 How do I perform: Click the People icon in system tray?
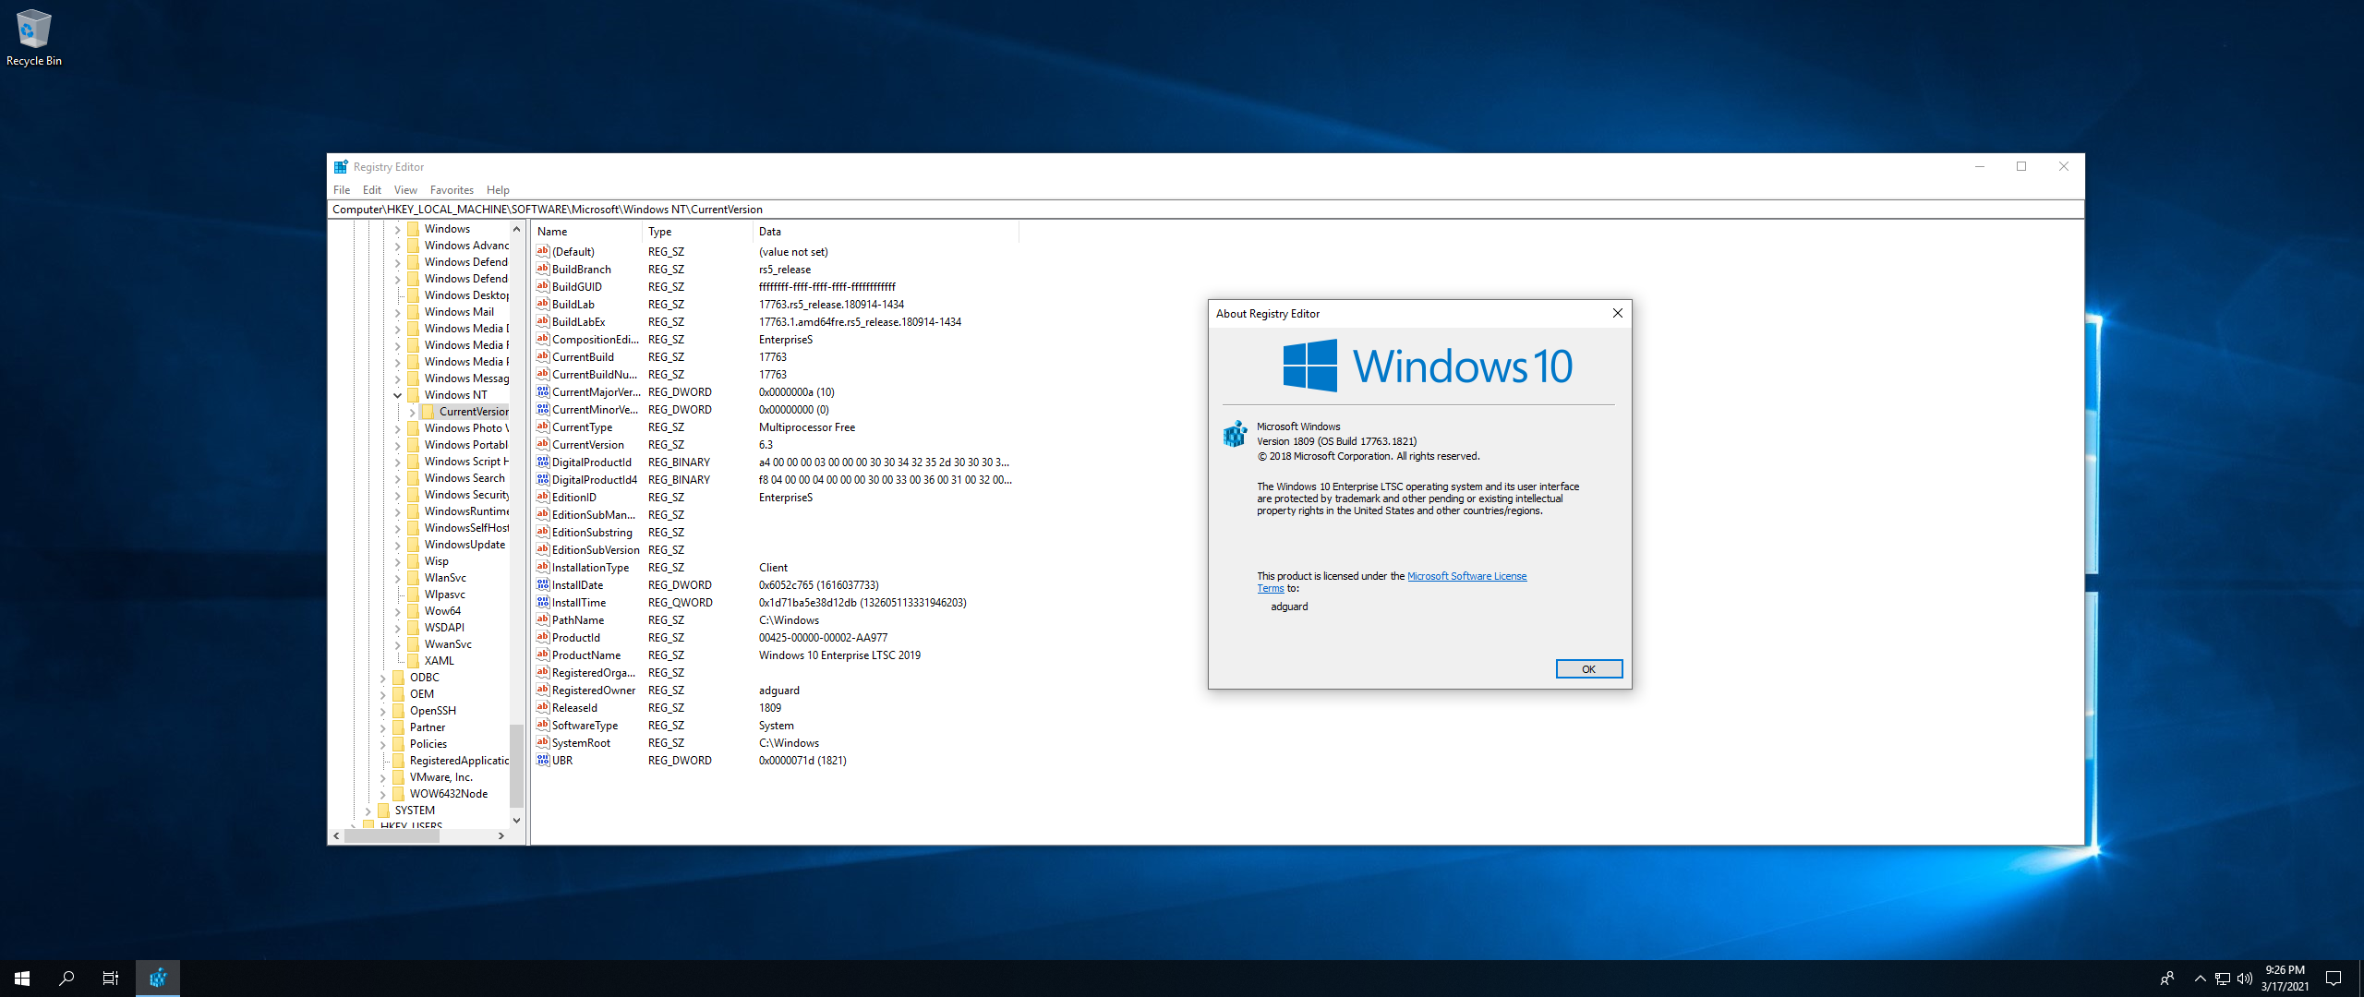[x=2167, y=979]
